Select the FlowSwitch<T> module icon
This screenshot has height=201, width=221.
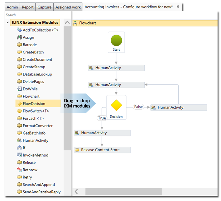pyautogui.click(x=19, y=111)
